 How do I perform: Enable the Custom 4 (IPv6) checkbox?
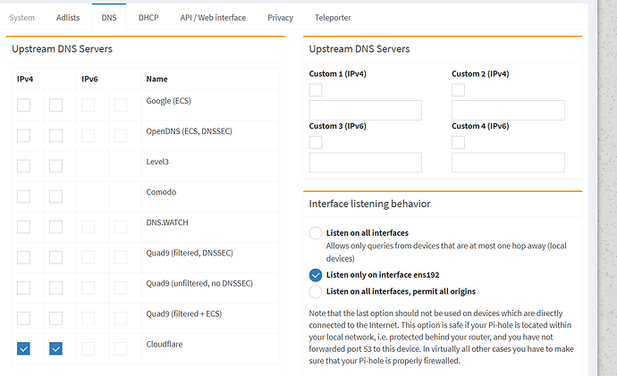click(x=459, y=142)
